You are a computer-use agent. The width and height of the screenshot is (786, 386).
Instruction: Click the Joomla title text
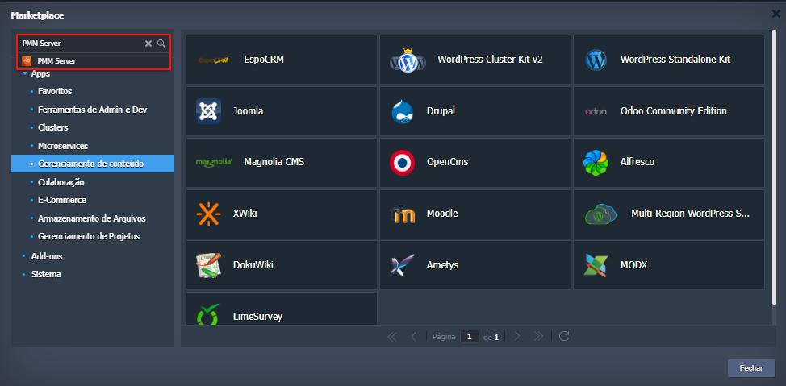[x=248, y=111]
